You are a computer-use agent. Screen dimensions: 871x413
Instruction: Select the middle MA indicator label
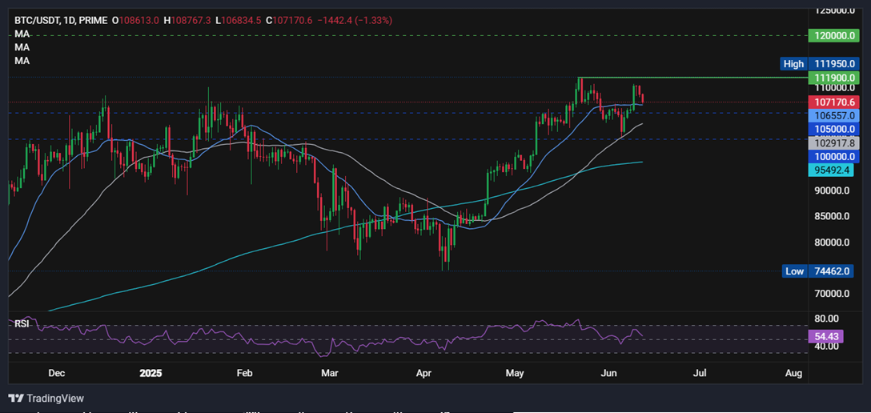pos(22,47)
